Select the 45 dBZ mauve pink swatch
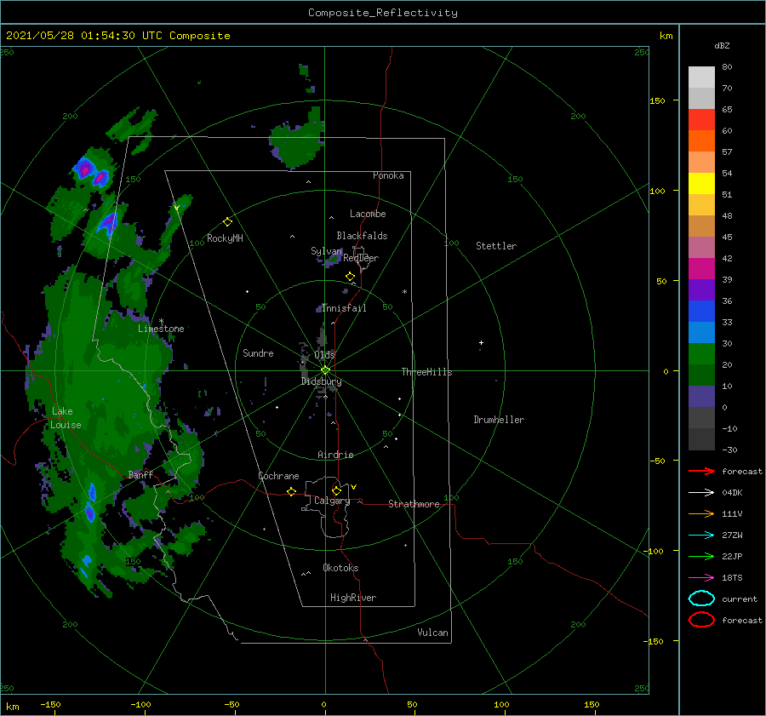Image resolution: width=766 pixels, height=716 pixels. 701,247
